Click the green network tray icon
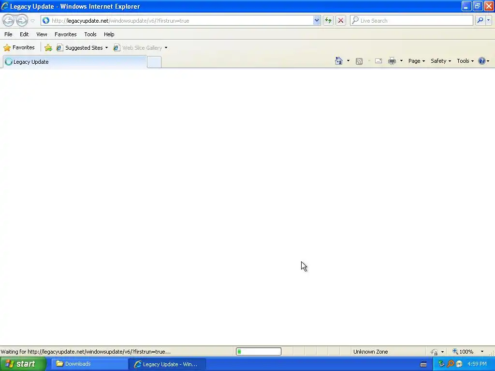 (441, 364)
